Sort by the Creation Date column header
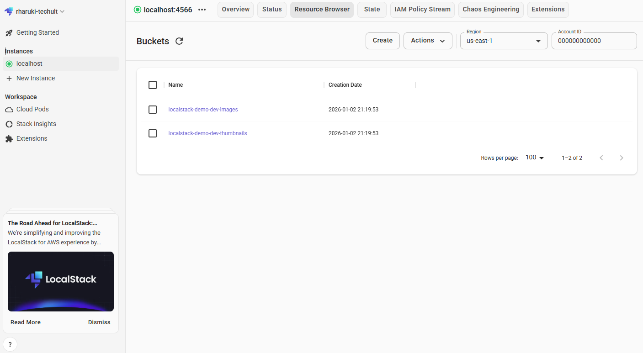The image size is (643, 353). coord(345,85)
